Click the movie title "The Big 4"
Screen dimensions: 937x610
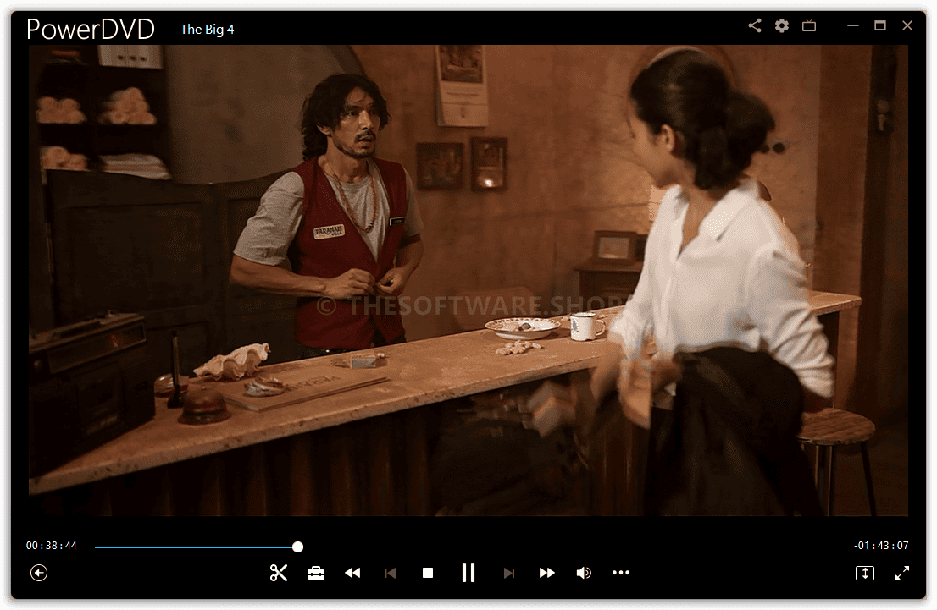point(208,30)
